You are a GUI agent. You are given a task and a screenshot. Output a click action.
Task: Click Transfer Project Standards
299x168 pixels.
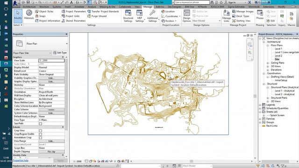point(103,11)
